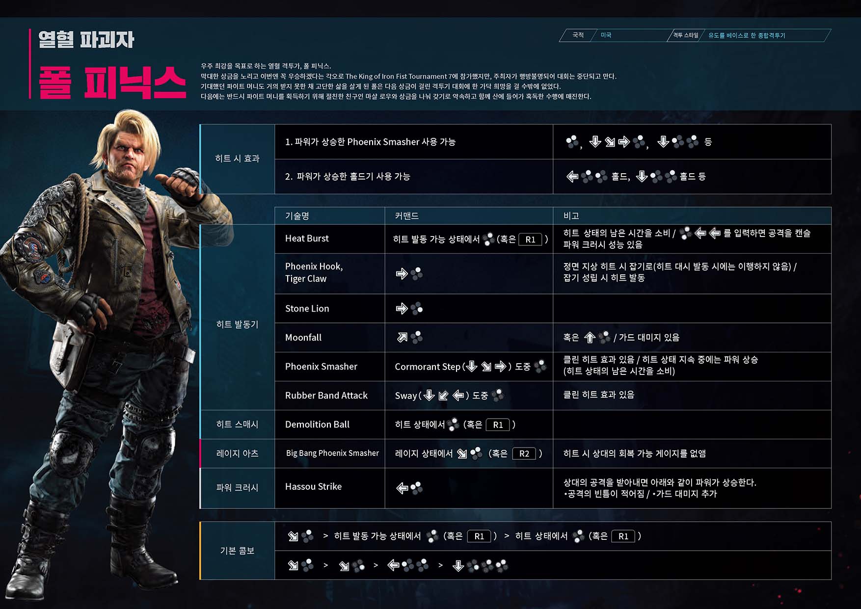Click the down arrow in the 홀드기 effect row
The image size is (861, 609).
pos(642,176)
